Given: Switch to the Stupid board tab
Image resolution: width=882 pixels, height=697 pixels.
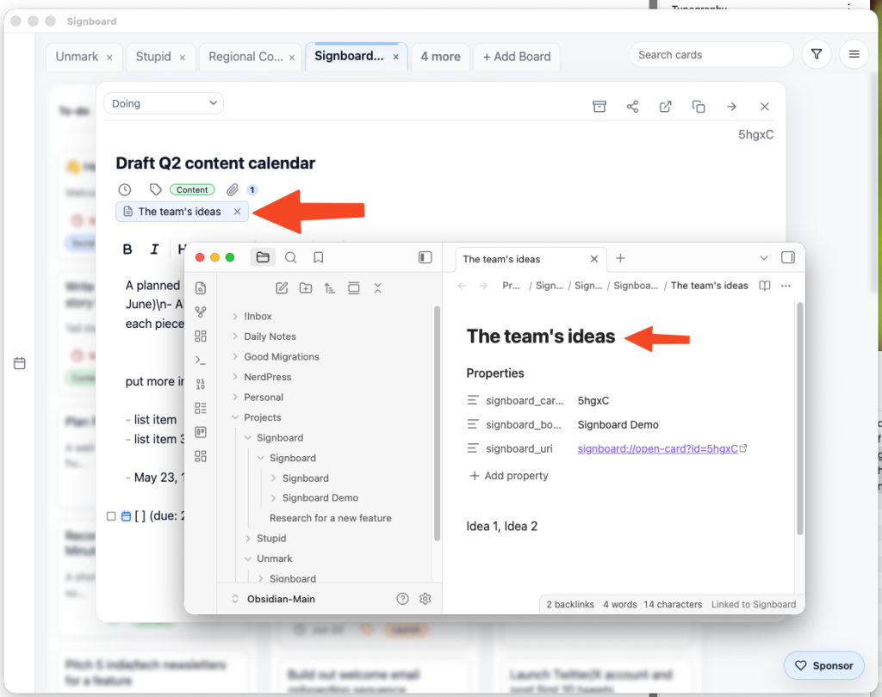Looking at the screenshot, I should 153,56.
